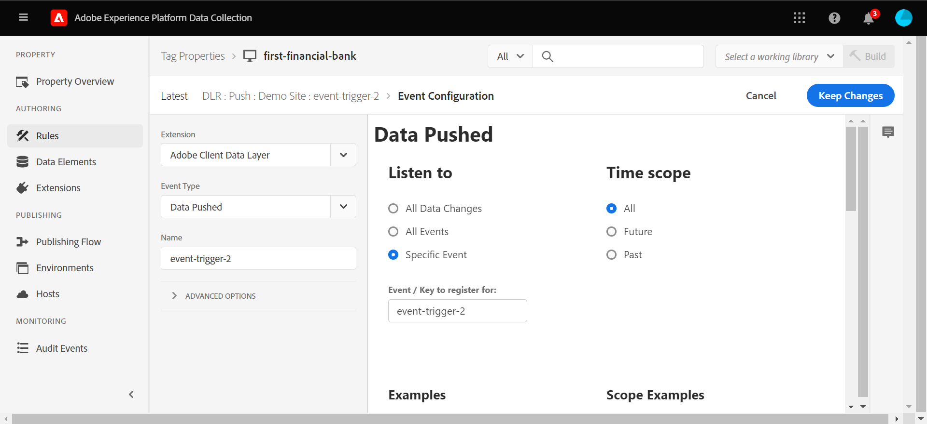This screenshot has height=424, width=927.
Task: Click the Adobe Client Data Layer combo box
Action: pyautogui.click(x=258, y=155)
